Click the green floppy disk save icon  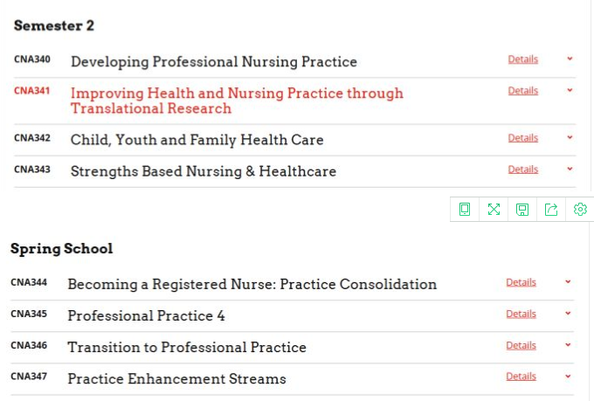[x=522, y=209]
